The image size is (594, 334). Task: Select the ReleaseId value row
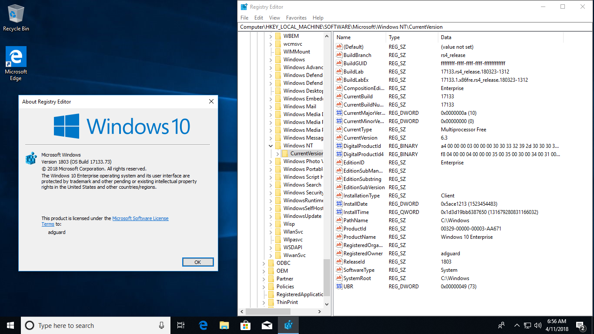447,262
